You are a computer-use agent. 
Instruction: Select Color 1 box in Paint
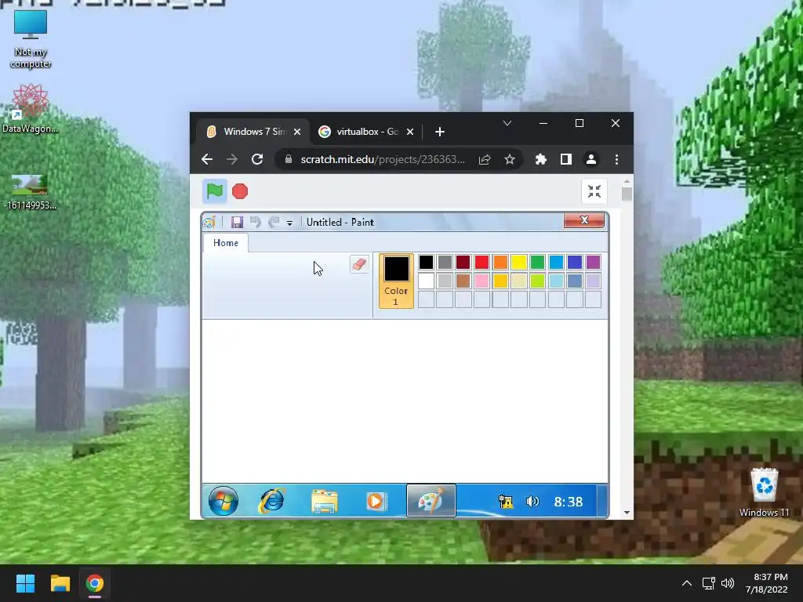pos(396,281)
